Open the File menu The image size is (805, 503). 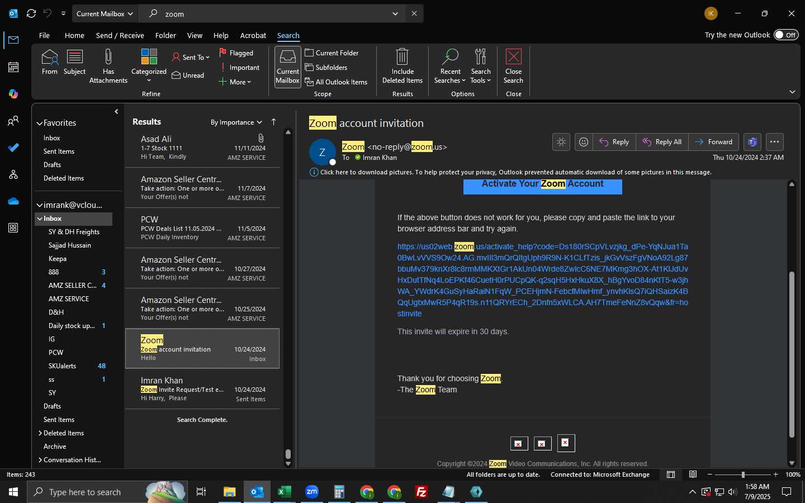(x=44, y=35)
